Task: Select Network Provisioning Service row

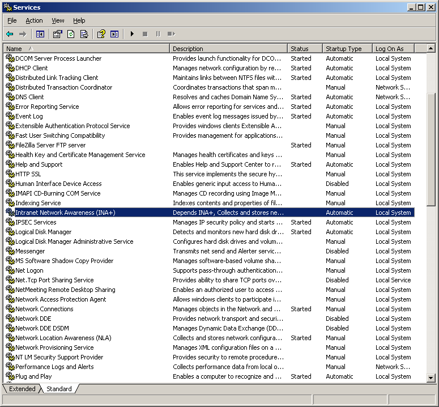Action: point(210,347)
